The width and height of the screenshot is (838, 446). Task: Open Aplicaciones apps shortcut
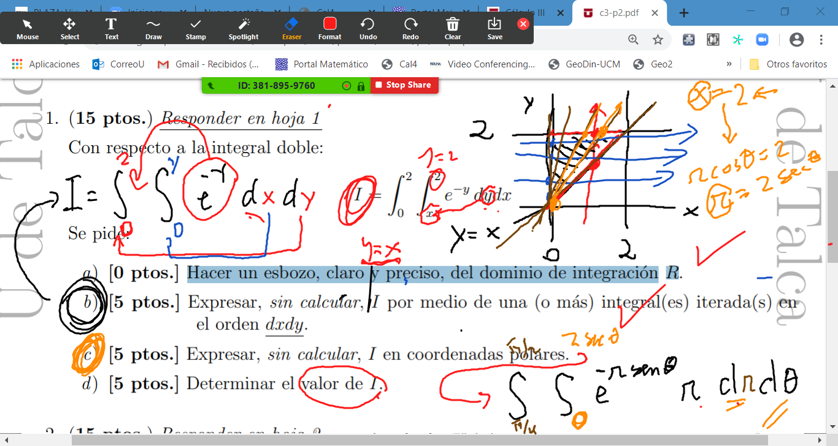[x=46, y=64]
